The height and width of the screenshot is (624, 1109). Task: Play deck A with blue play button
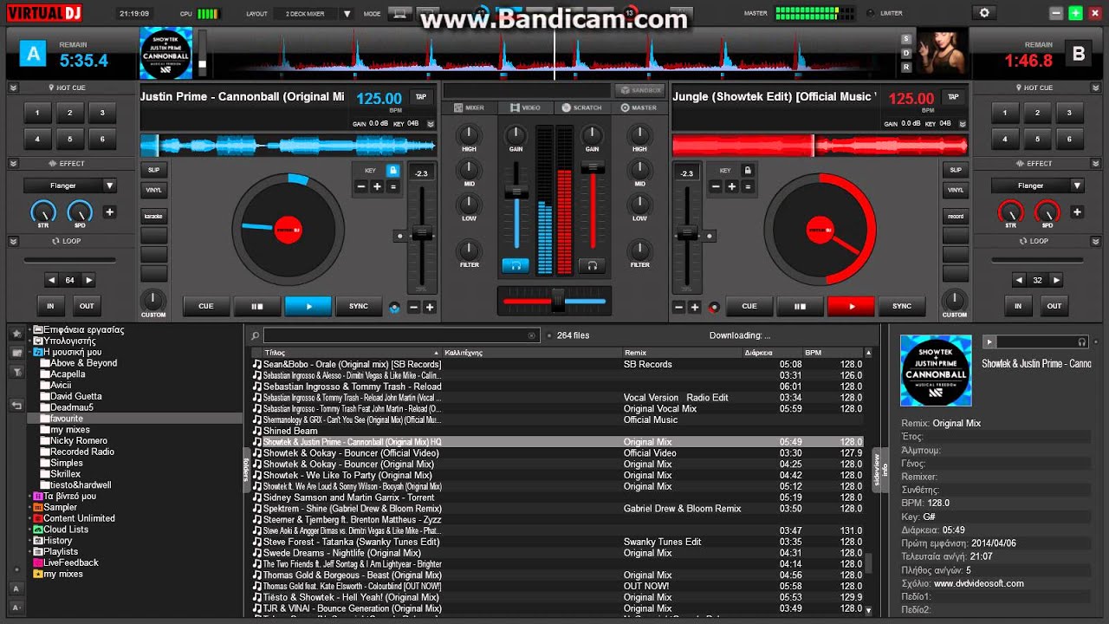tap(308, 306)
